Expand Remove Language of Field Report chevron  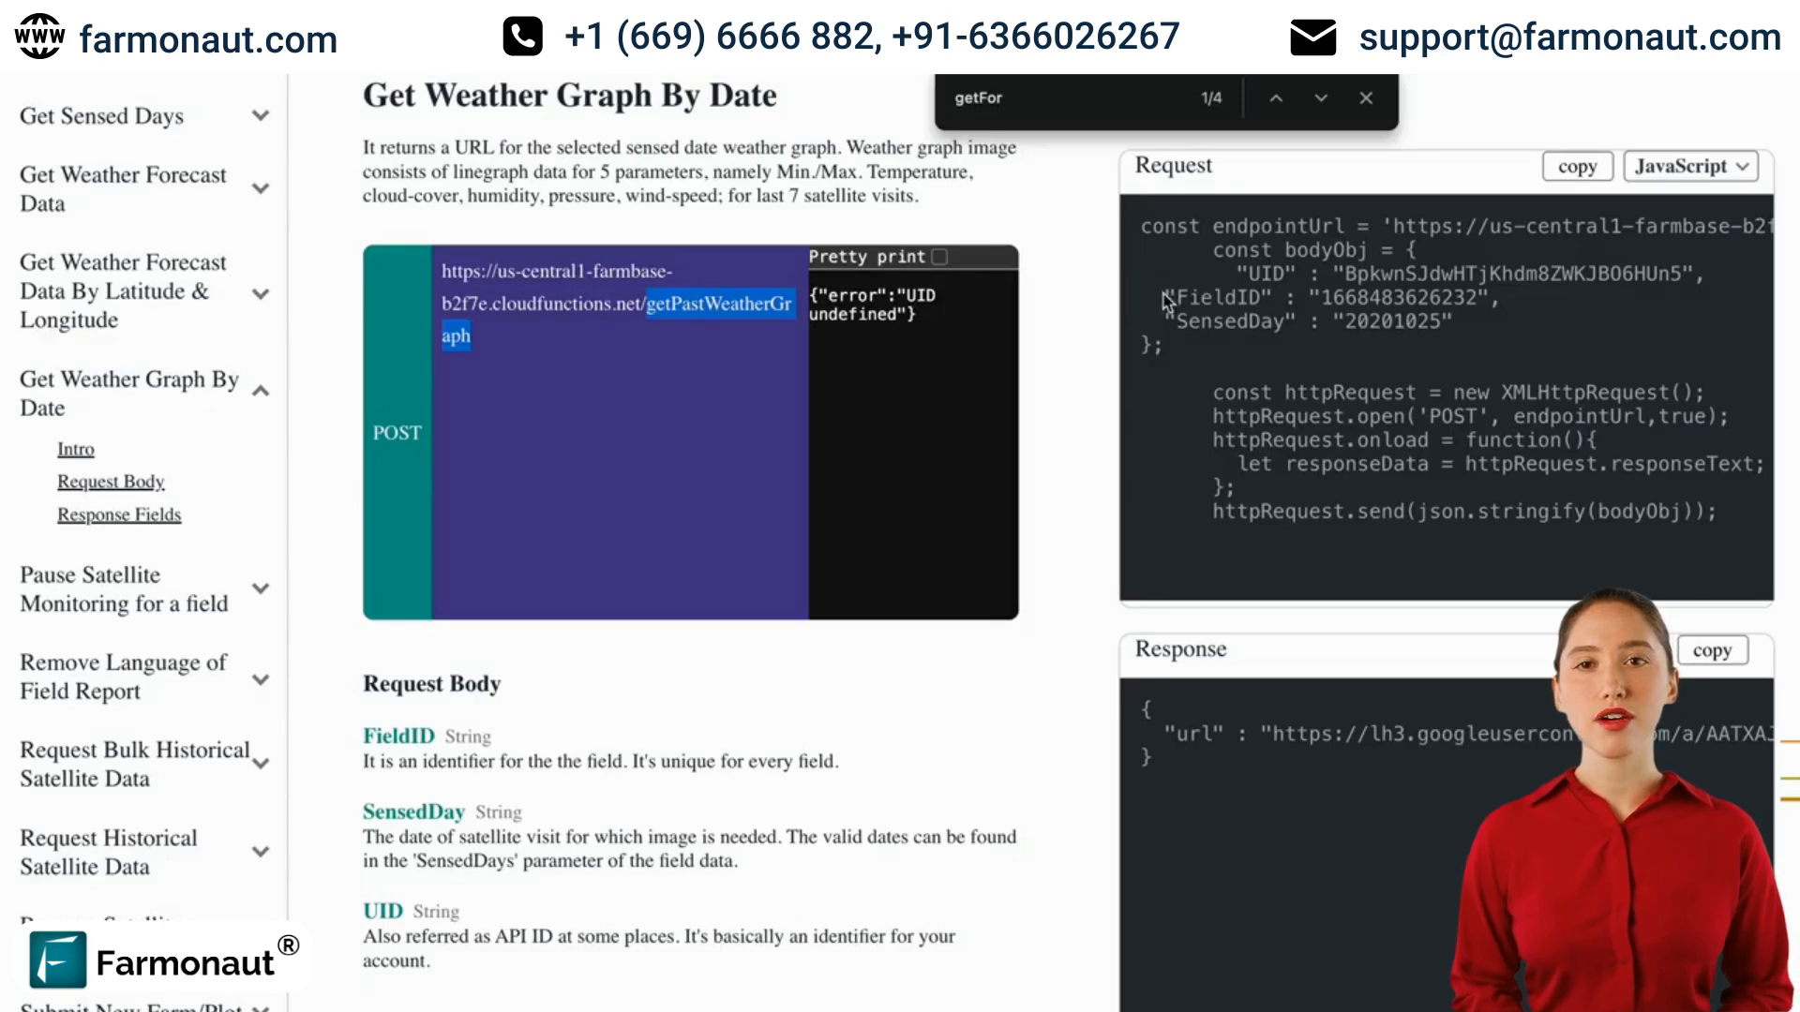[261, 679]
